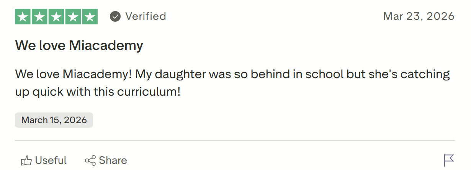Click the Mar 23, 2026 posted date
This screenshot has width=471, height=170.
pyautogui.click(x=419, y=16)
